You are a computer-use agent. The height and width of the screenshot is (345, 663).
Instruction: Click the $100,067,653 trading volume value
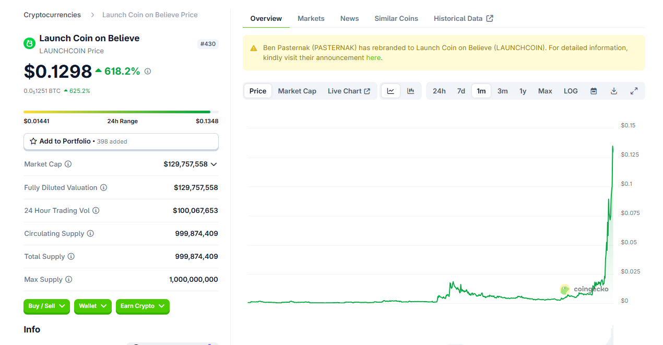pyautogui.click(x=195, y=211)
